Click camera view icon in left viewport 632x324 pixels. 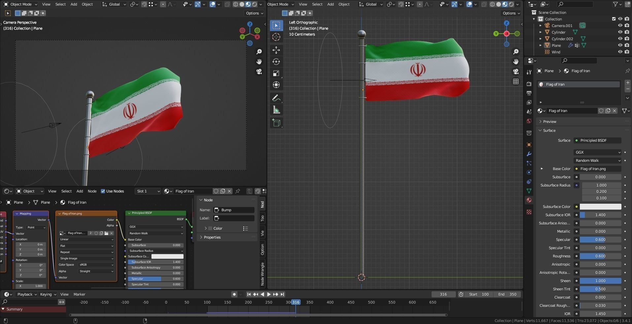click(259, 72)
